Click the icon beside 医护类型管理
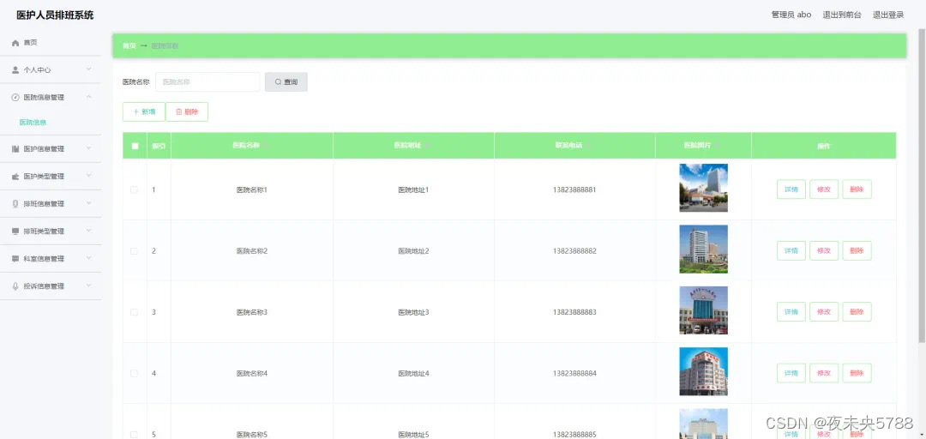 (x=16, y=176)
